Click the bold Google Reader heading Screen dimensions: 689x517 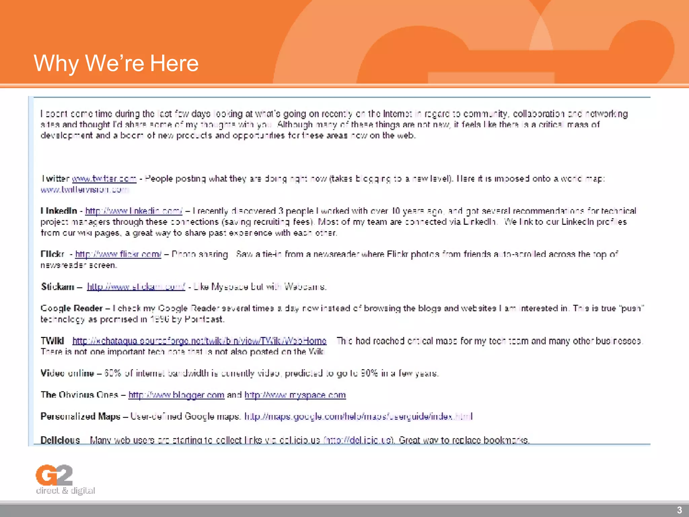point(71,308)
